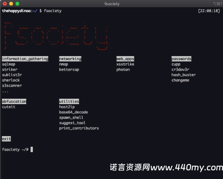Click the highlighted exit option
Viewport: 223px width, 179px height.
[6, 139]
